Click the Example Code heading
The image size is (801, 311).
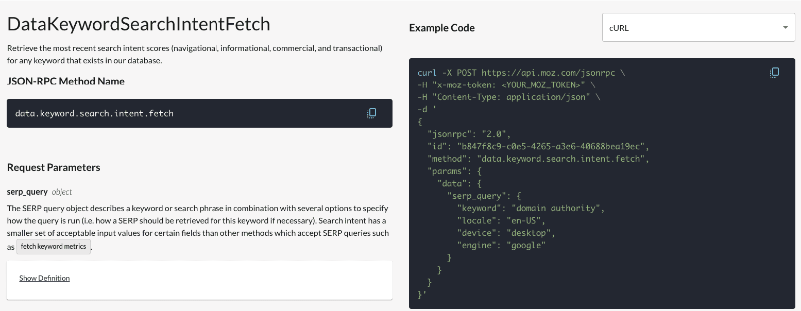pos(442,28)
